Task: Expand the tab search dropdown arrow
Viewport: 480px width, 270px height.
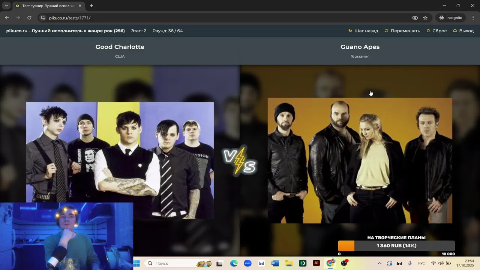Action: pos(6,6)
